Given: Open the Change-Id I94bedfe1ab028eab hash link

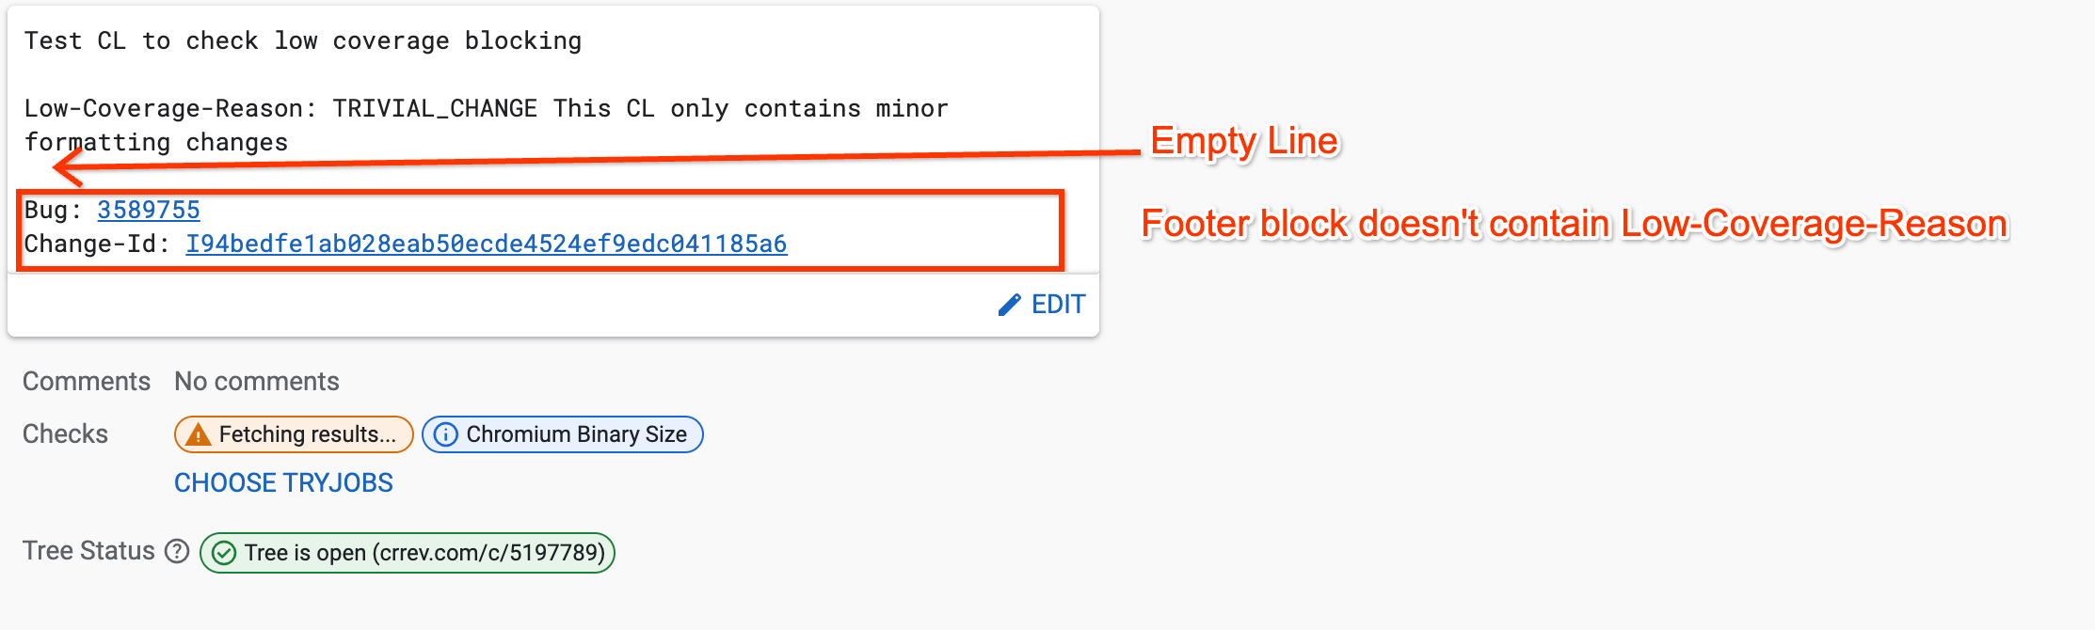Looking at the screenshot, I should tap(487, 244).
